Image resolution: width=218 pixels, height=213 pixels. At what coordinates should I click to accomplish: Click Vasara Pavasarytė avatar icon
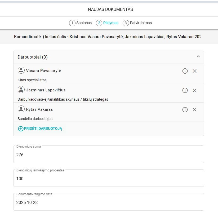click(x=21, y=70)
